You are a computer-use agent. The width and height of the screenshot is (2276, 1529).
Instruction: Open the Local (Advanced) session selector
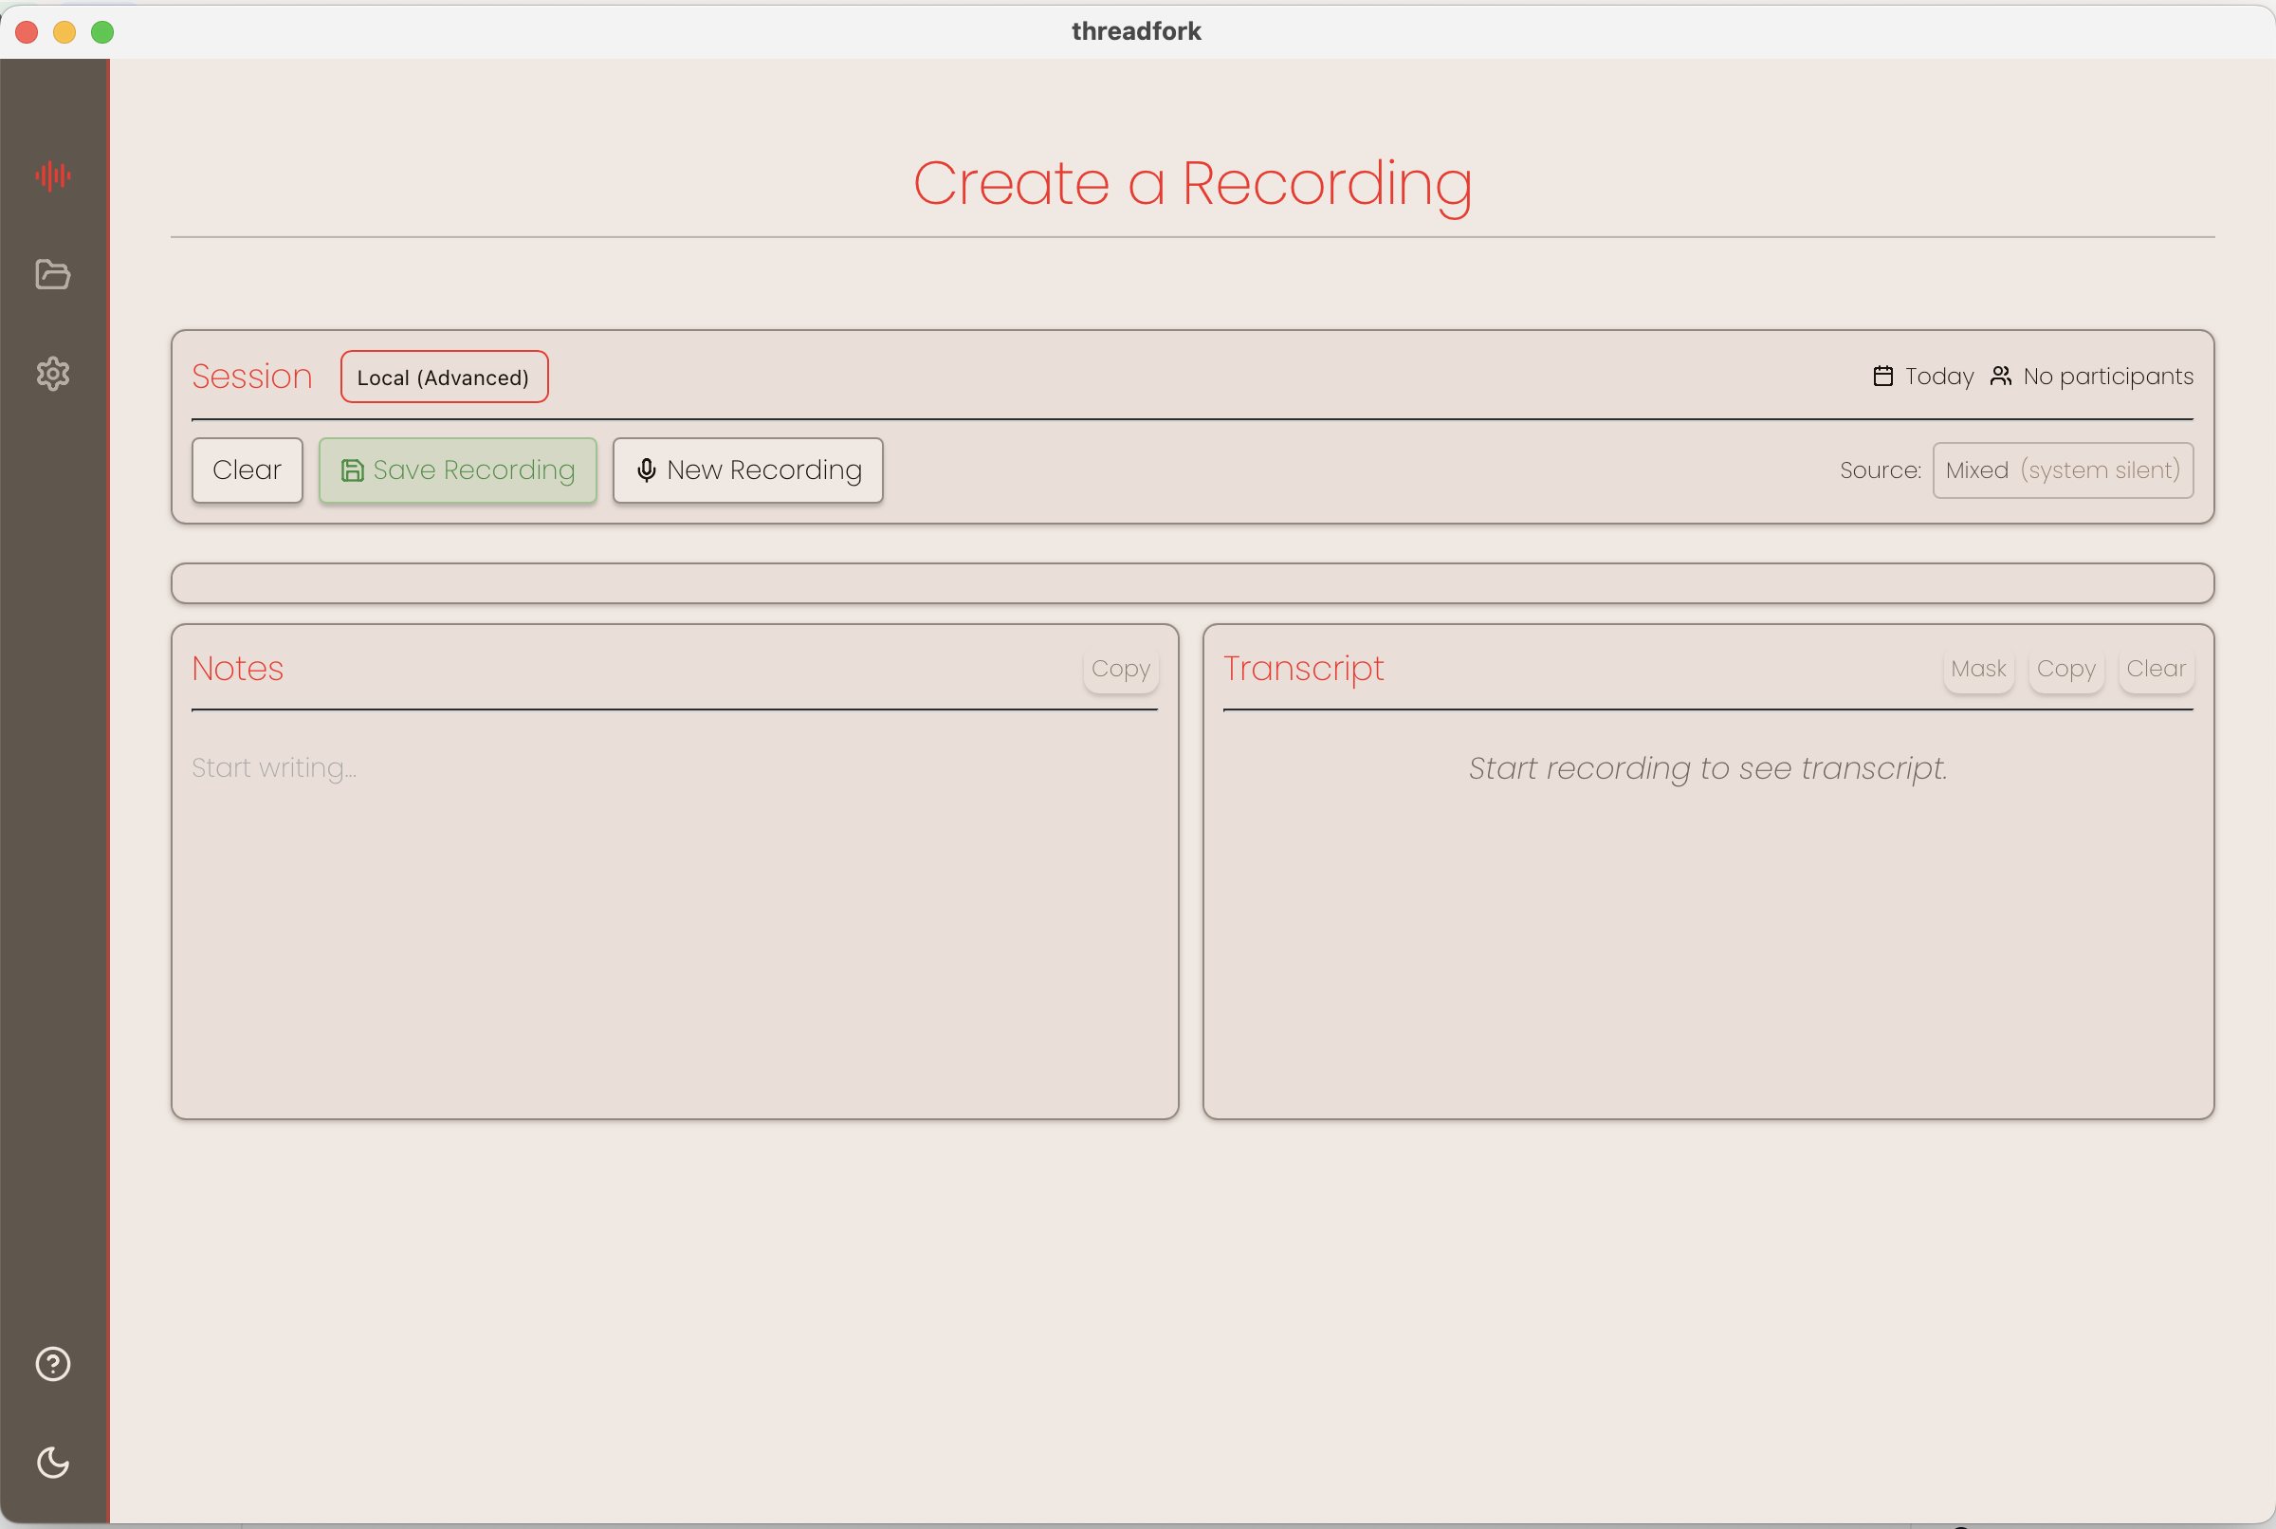(444, 377)
